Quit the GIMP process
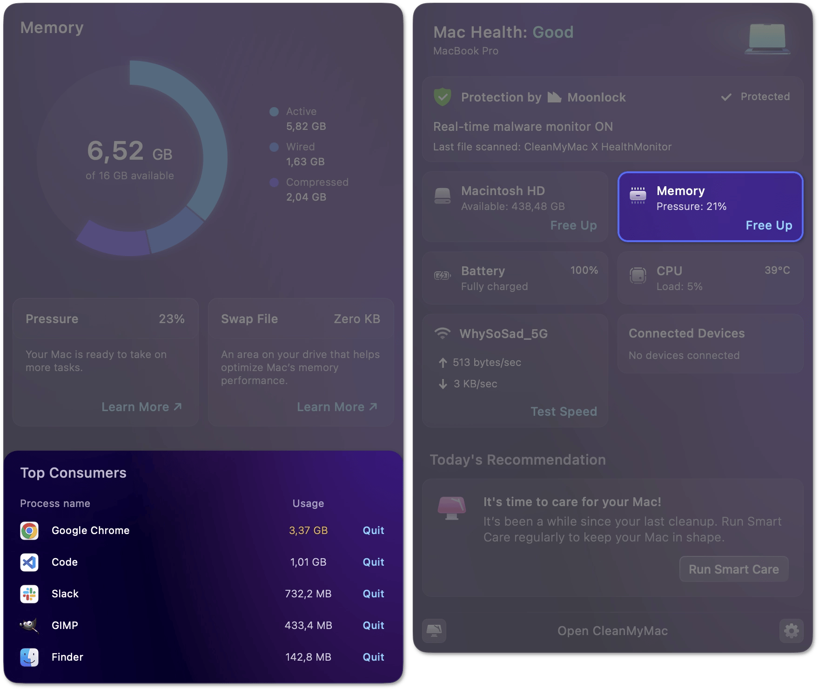The width and height of the screenshot is (819, 690). [x=373, y=625]
